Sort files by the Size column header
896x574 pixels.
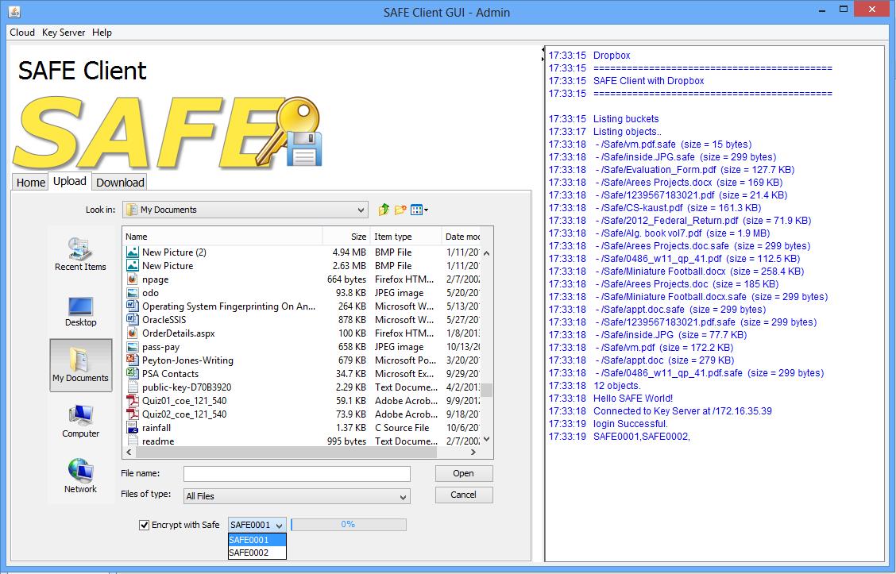coord(347,237)
